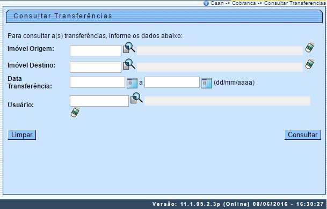Clear Usuário with the eraser icon
The image size is (327, 209).
pyautogui.click(x=75, y=112)
